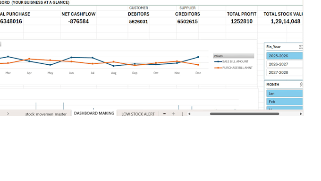321x181 pixels.
Task: Click the dashboard title YOUR BUISNESS AT A GLANCE
Action: [x=40, y=2]
